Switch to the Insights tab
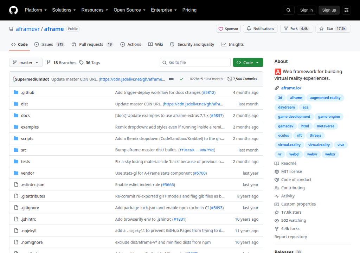This screenshot has width=360, height=253. 233,44
